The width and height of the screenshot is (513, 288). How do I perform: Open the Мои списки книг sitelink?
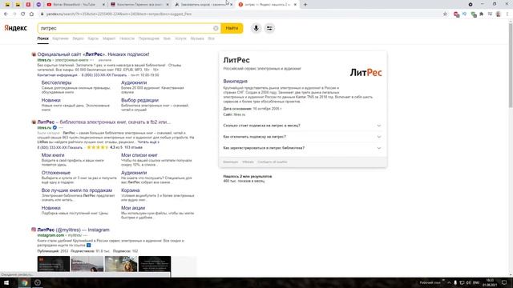(139, 155)
